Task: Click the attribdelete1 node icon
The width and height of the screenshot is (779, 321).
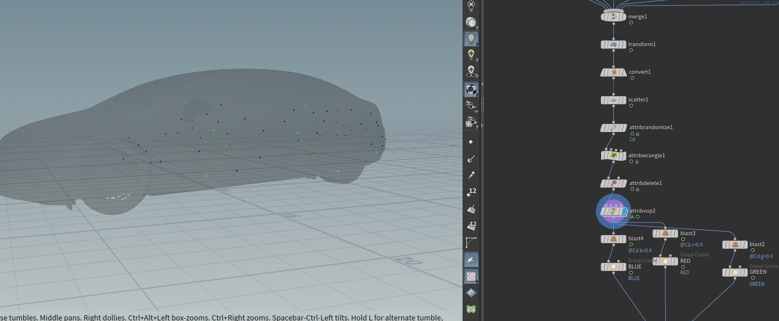Action: coord(613,183)
